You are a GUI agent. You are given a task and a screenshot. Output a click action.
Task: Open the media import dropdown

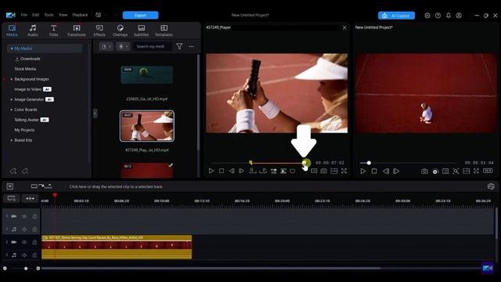pos(106,47)
